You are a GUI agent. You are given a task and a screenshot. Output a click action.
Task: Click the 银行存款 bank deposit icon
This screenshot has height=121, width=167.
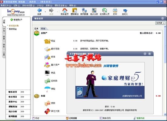(48, 49)
